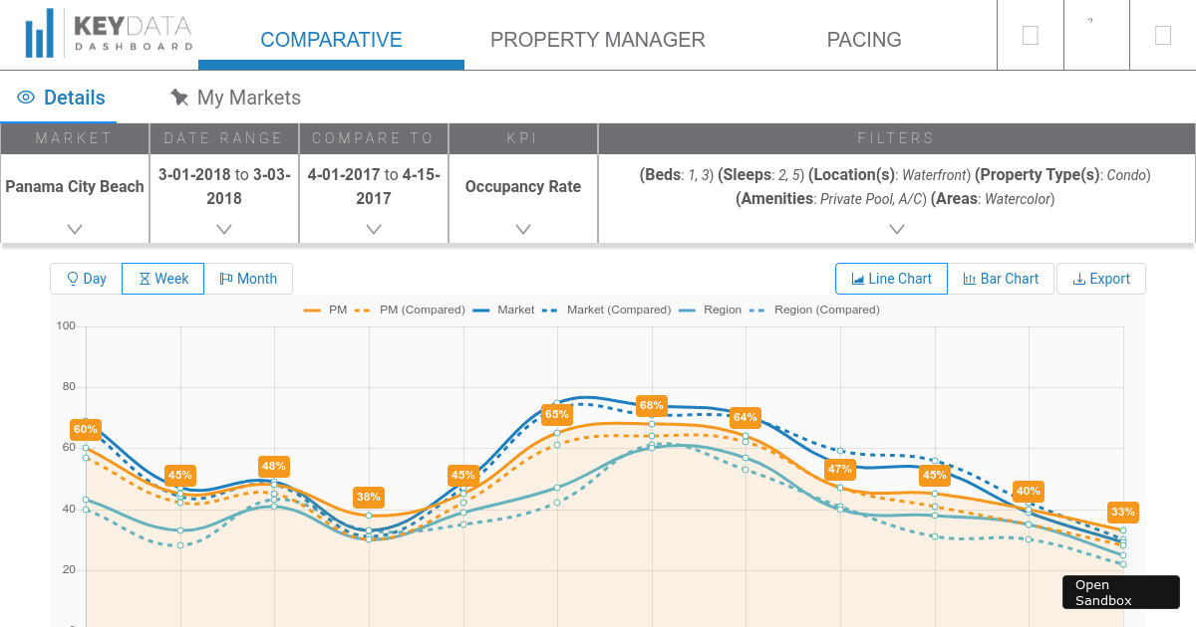Hide the Market (Compared) legend series
The image size is (1196, 627).
[x=607, y=310]
